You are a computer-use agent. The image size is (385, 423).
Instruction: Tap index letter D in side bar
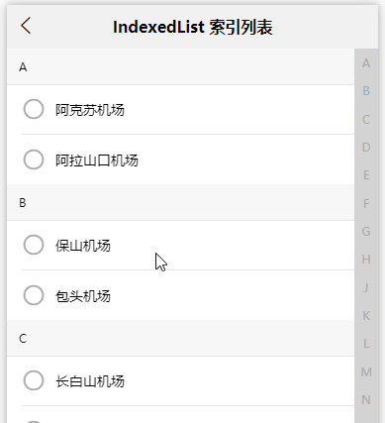(x=366, y=147)
